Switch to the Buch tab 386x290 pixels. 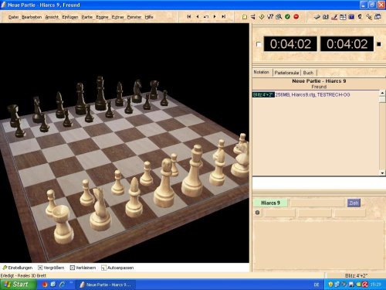pyautogui.click(x=308, y=73)
